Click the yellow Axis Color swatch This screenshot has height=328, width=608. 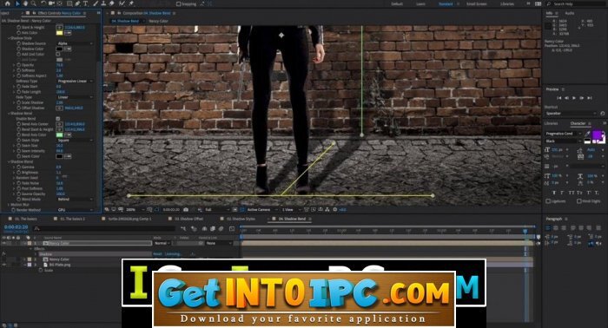coord(59,33)
